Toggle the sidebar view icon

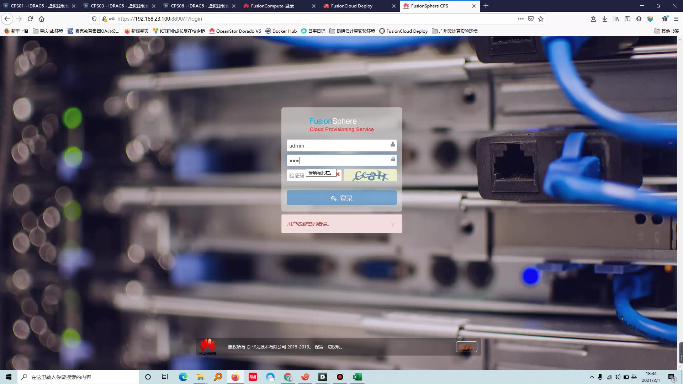tap(628, 19)
